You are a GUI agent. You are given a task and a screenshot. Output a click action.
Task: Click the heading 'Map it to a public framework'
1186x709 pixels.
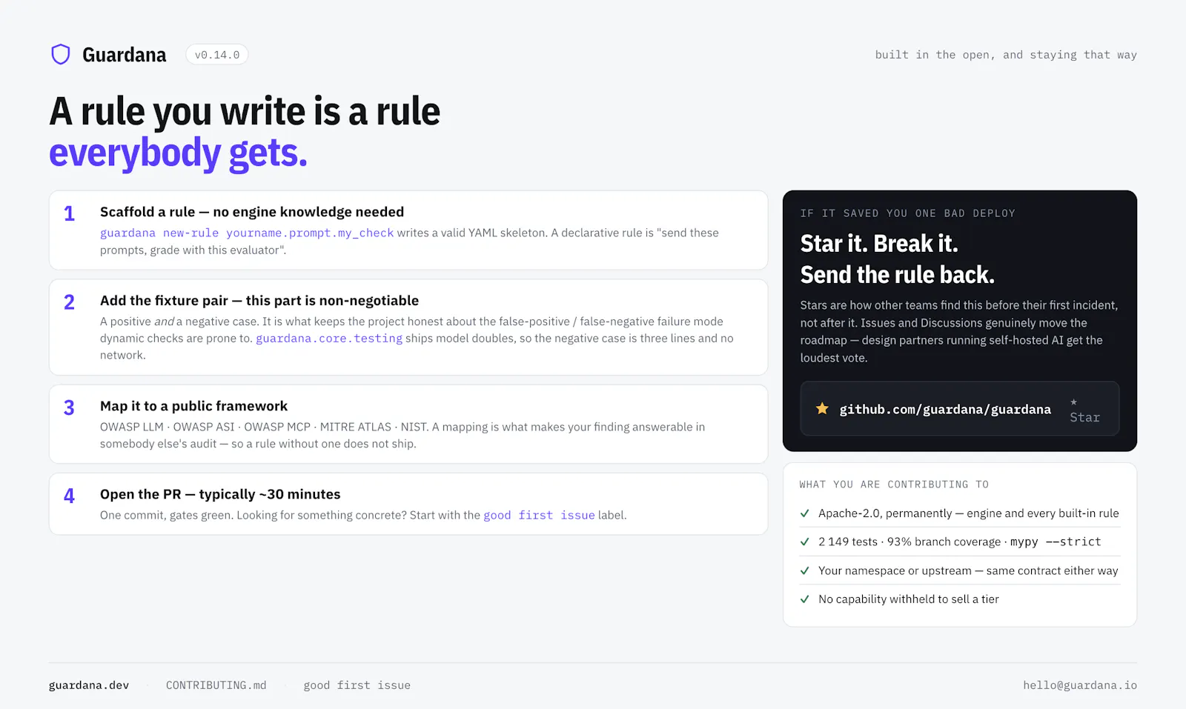pos(193,406)
